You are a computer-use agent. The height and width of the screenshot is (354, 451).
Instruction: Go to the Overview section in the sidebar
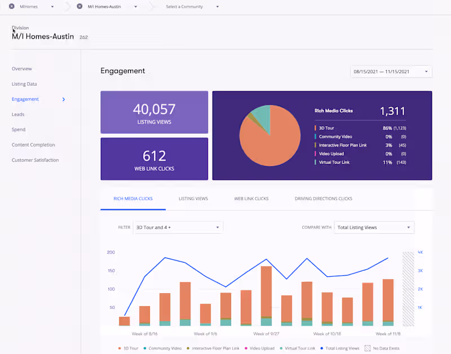point(21,69)
